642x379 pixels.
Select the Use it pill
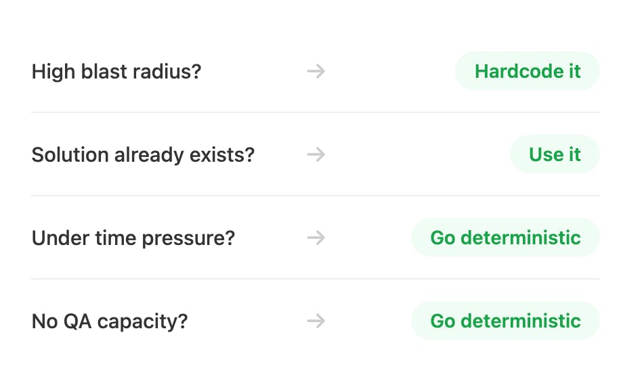pyautogui.click(x=555, y=154)
